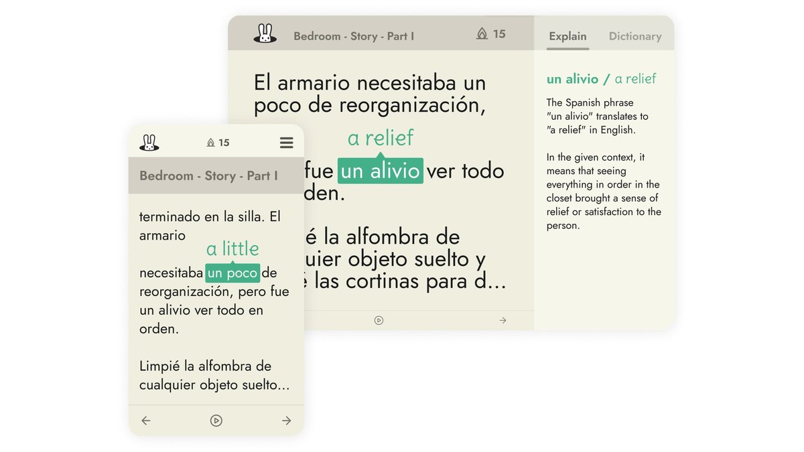Play audio in desktop reader footer
The image size is (804, 452).
379,320
